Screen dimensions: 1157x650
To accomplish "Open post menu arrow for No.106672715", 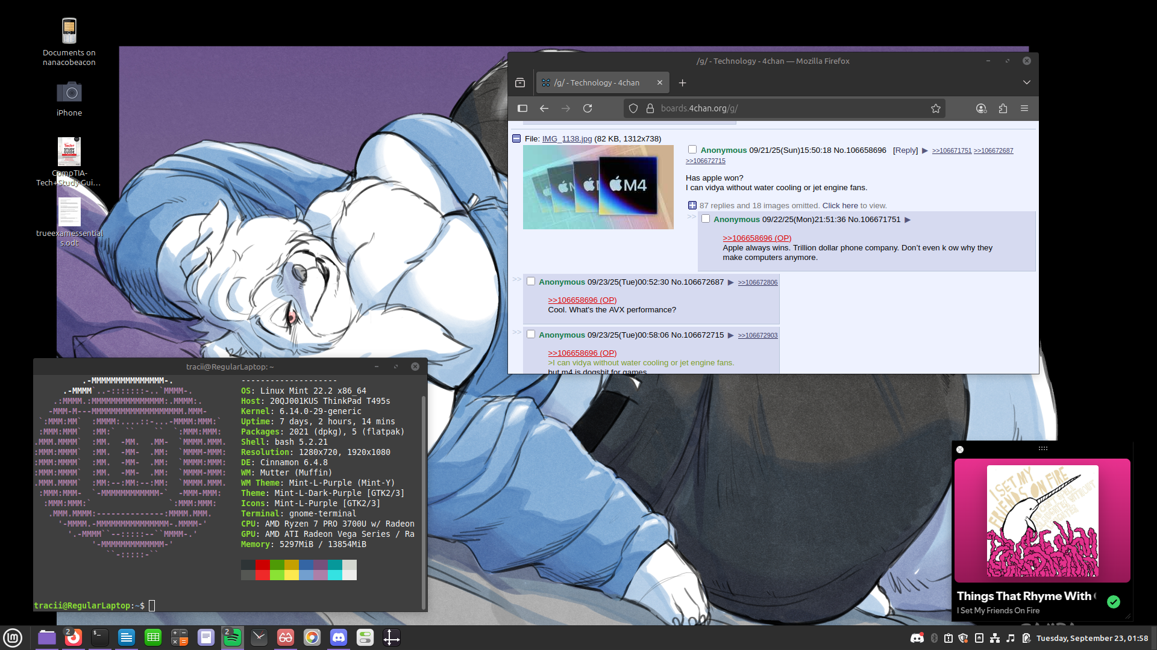I will coord(731,335).
